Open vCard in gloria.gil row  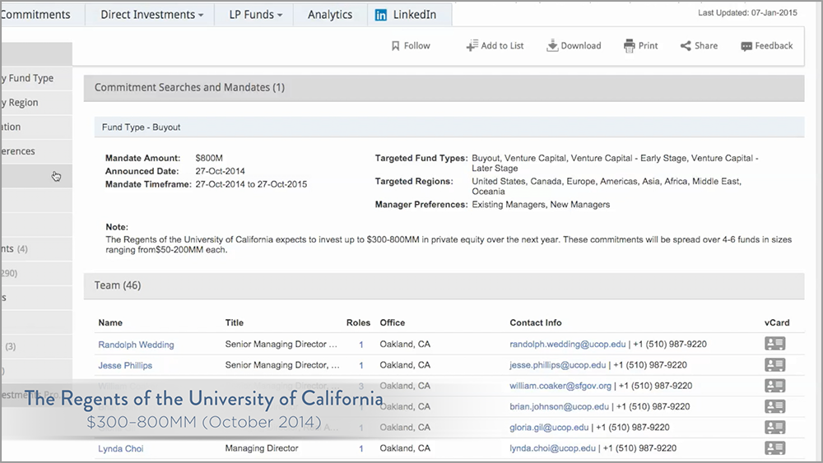pos(774,428)
